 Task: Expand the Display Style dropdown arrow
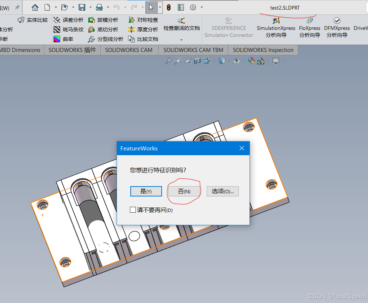[x=229, y=61]
